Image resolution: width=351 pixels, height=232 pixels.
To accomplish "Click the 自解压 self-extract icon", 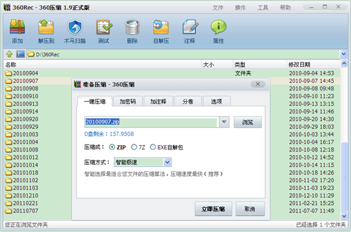I will pos(161,27).
